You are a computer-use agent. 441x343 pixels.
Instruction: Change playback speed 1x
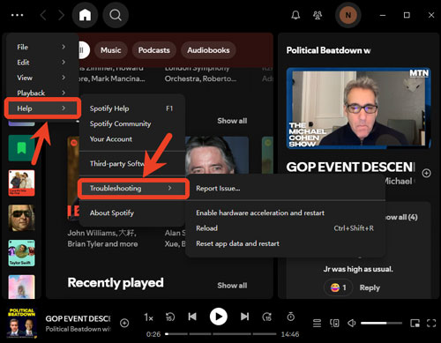[x=148, y=317]
